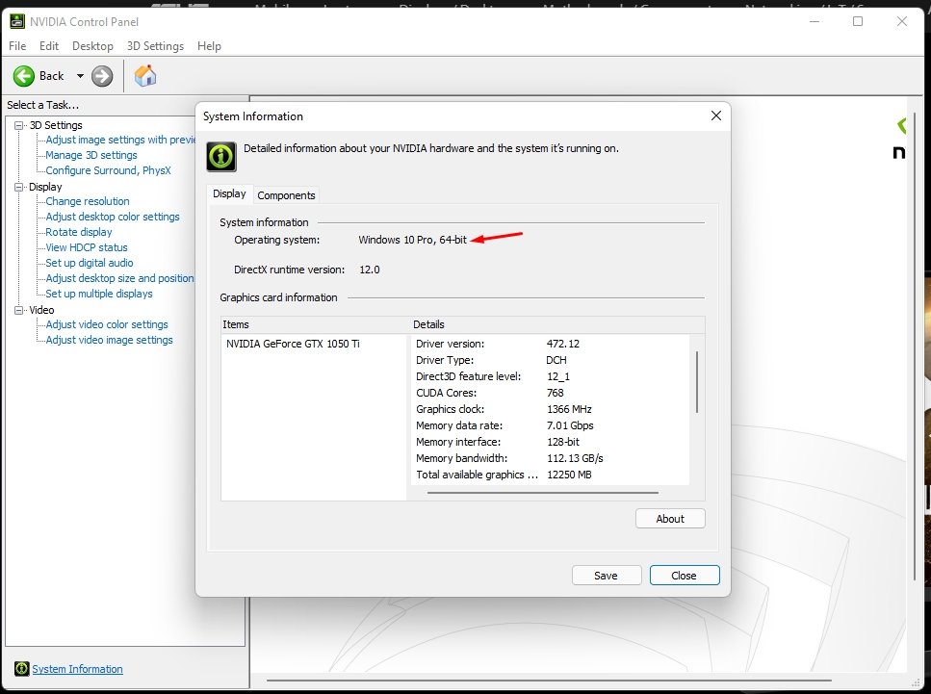
Task: Click the Graphics clock row
Action: [550, 409]
